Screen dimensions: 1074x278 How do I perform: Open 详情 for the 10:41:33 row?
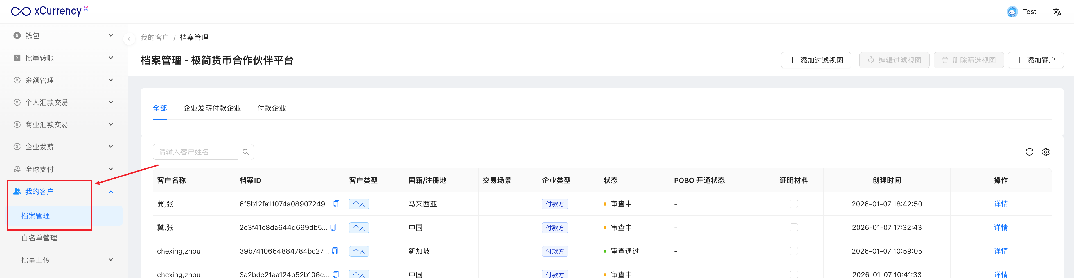pyautogui.click(x=1001, y=274)
